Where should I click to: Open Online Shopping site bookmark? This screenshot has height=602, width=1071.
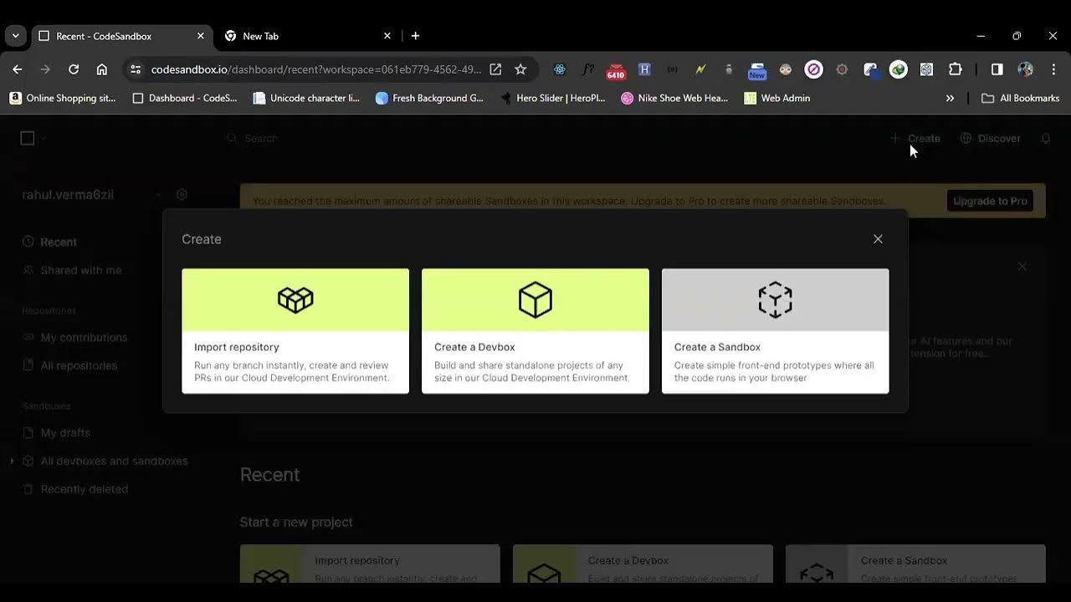[x=63, y=98]
